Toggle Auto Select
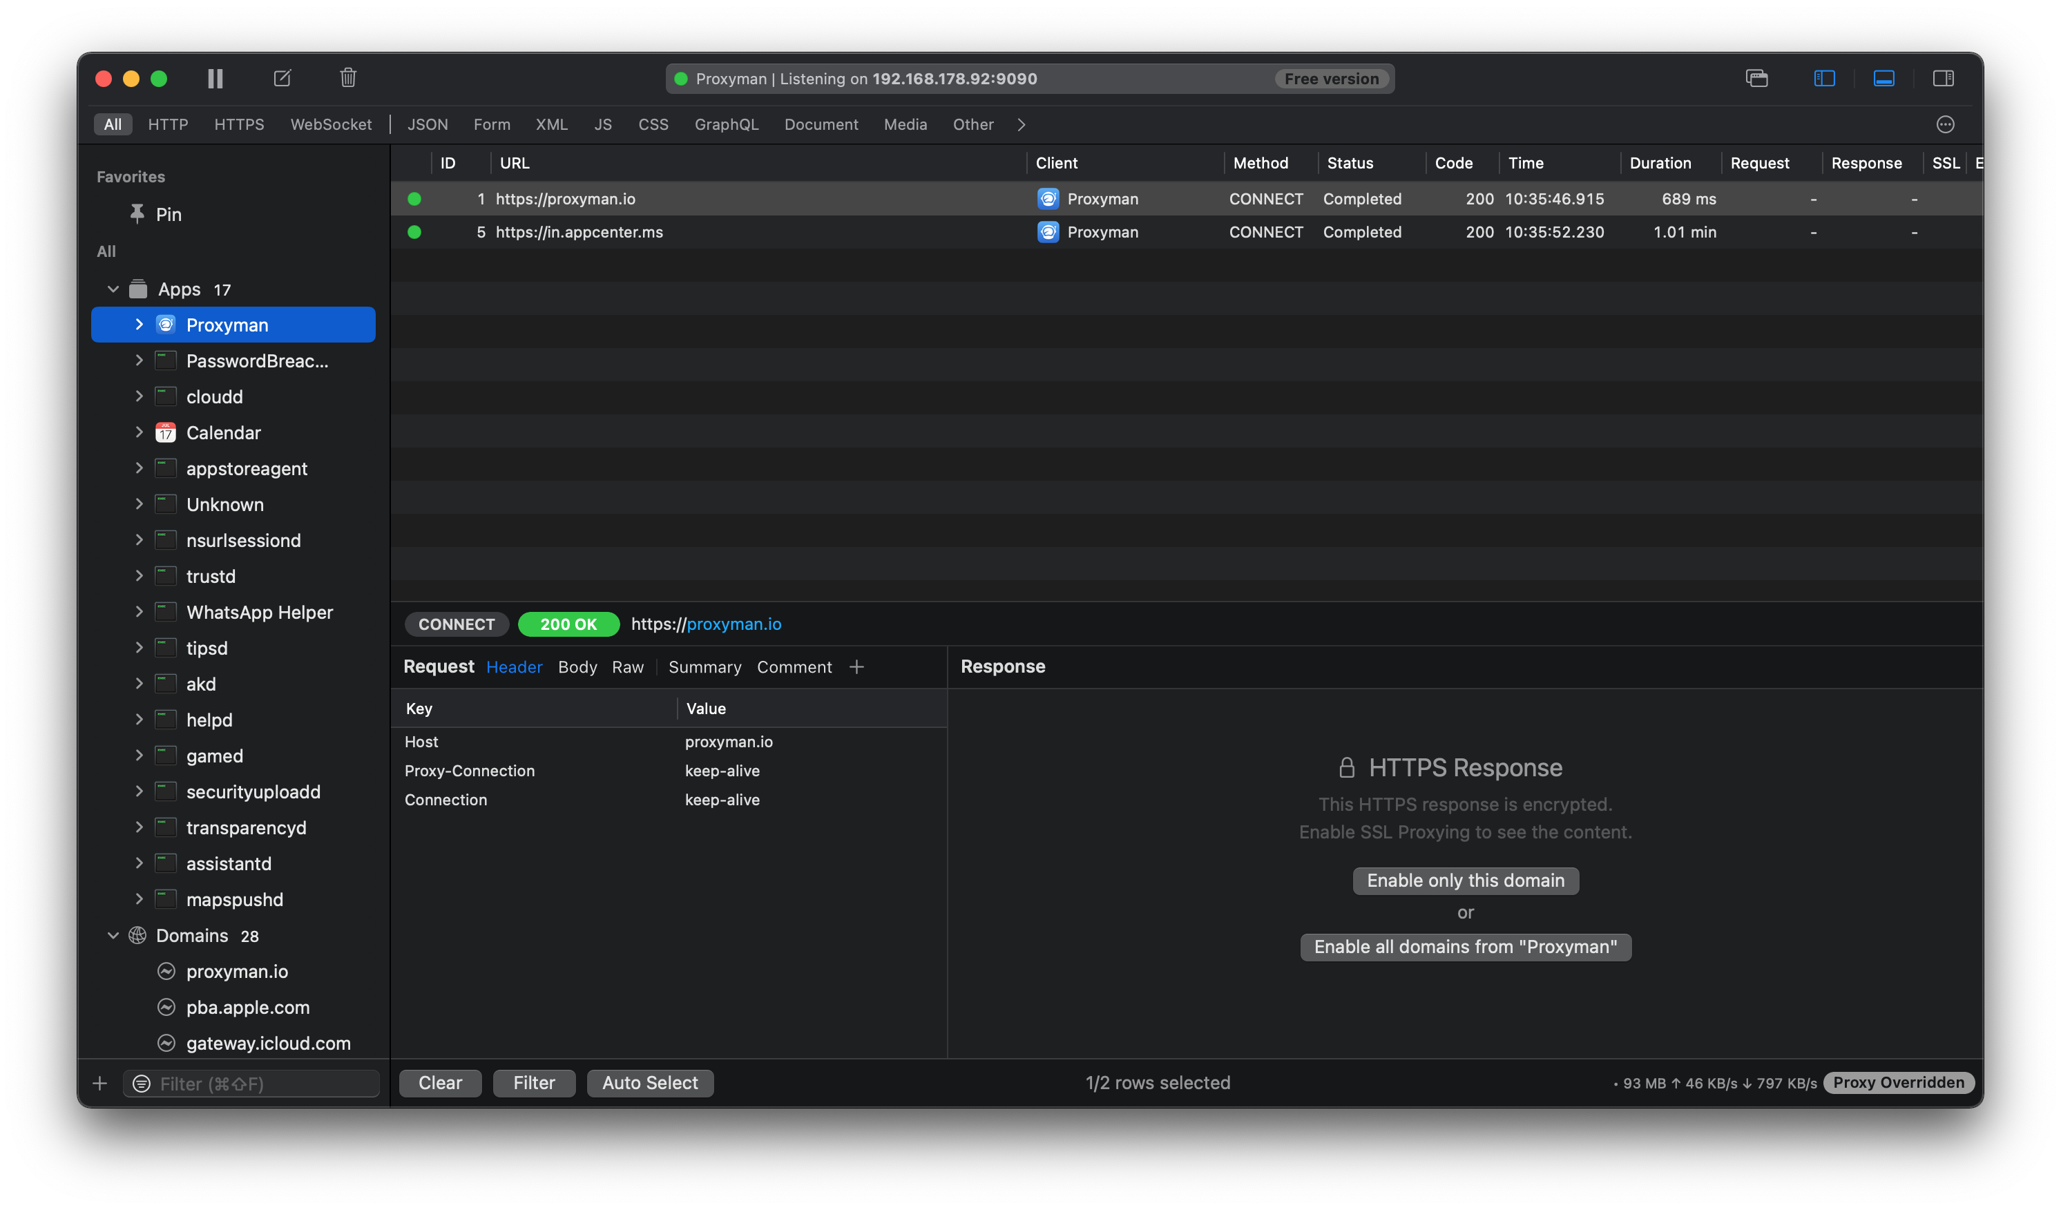The height and width of the screenshot is (1210, 2061). [x=650, y=1082]
